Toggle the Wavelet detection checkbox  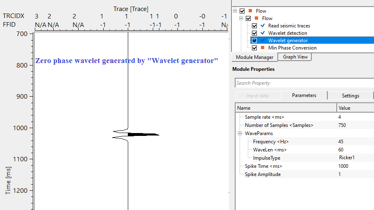[x=255, y=33]
